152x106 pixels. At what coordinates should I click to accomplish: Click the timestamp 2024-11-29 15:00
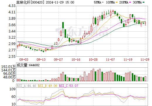click(x=60, y=2)
